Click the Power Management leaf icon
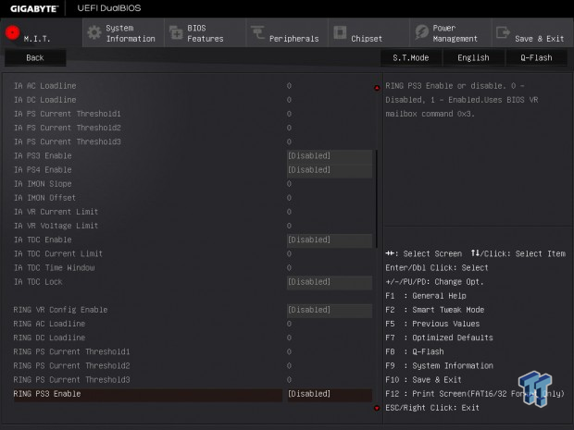Viewport: 574px width, 430px height. [x=422, y=32]
